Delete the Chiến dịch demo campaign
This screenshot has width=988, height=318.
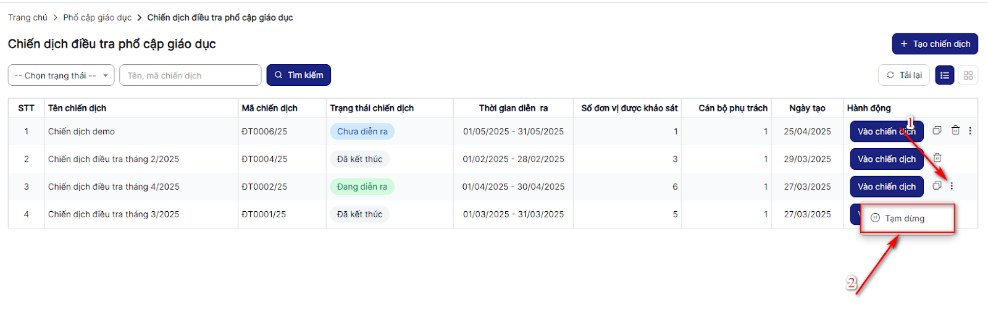click(x=955, y=130)
